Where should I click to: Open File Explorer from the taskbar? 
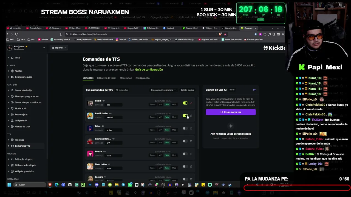click(x=117, y=185)
